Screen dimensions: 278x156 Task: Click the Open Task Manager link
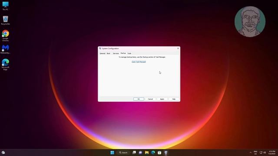[x=139, y=62]
